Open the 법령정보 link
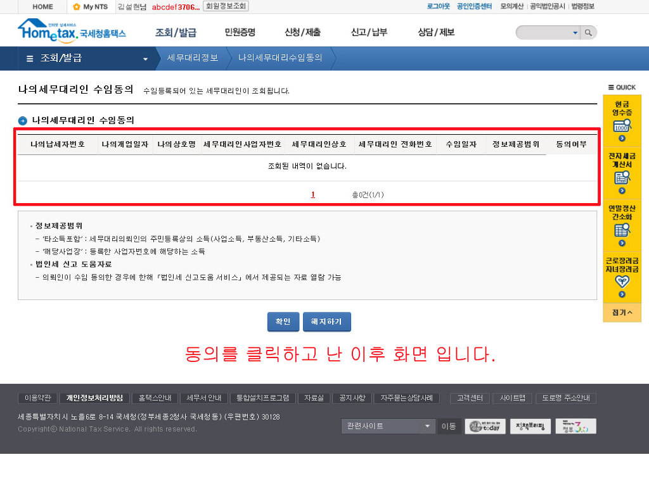 pyautogui.click(x=582, y=6)
